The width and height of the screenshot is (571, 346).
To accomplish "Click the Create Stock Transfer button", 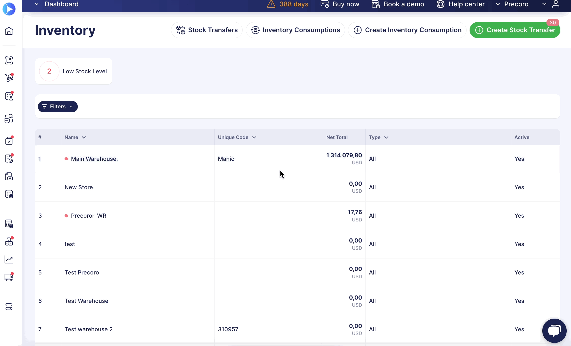I will 515,30.
